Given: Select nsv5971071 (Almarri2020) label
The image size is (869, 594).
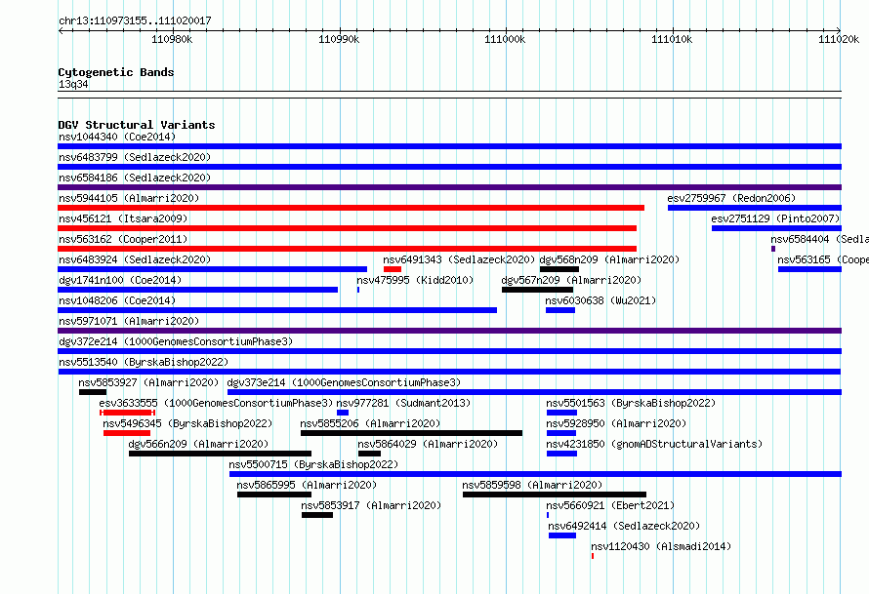Looking at the screenshot, I should point(129,321).
